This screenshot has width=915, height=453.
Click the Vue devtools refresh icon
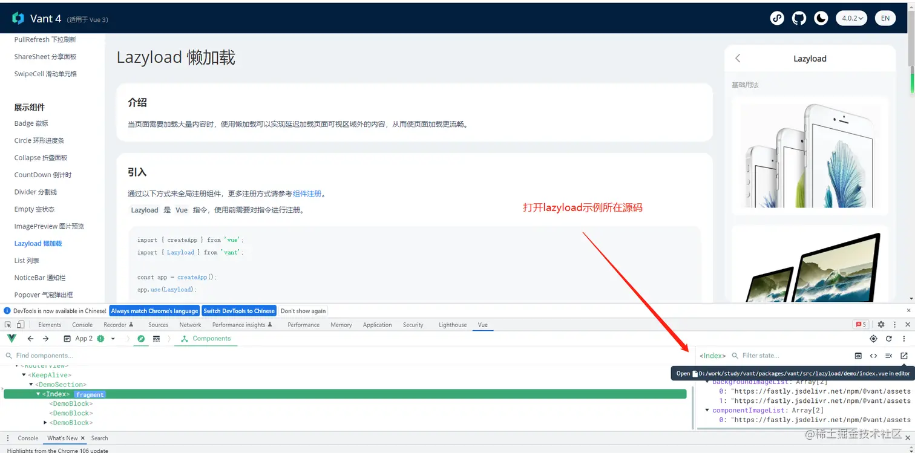(889, 339)
